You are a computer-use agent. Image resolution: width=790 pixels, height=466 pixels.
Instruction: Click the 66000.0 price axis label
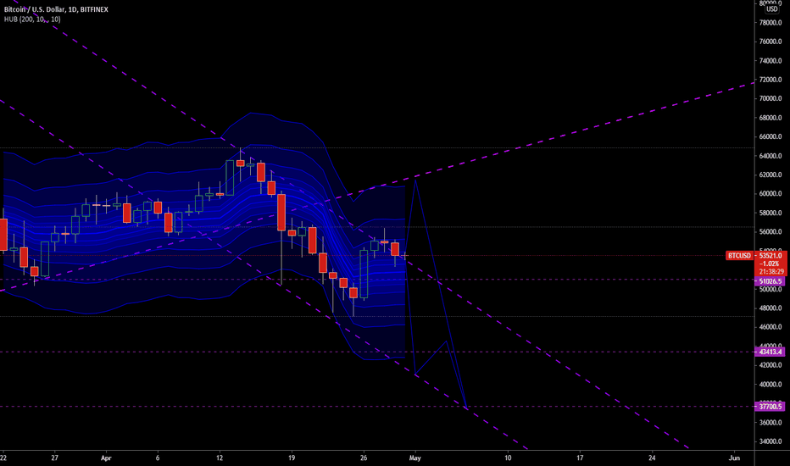(x=771, y=136)
